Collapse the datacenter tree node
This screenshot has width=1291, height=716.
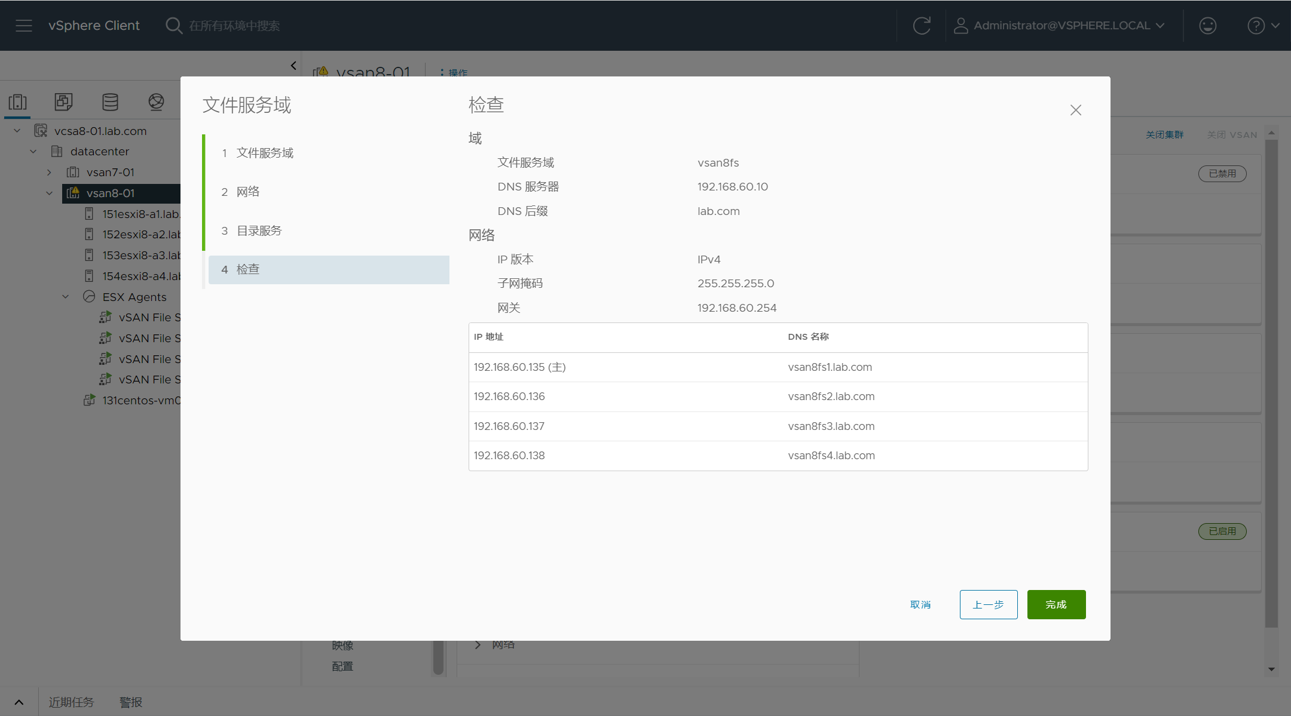[x=33, y=152]
